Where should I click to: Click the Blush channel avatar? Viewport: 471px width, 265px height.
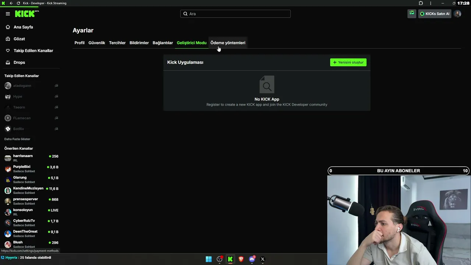[x=8, y=244]
